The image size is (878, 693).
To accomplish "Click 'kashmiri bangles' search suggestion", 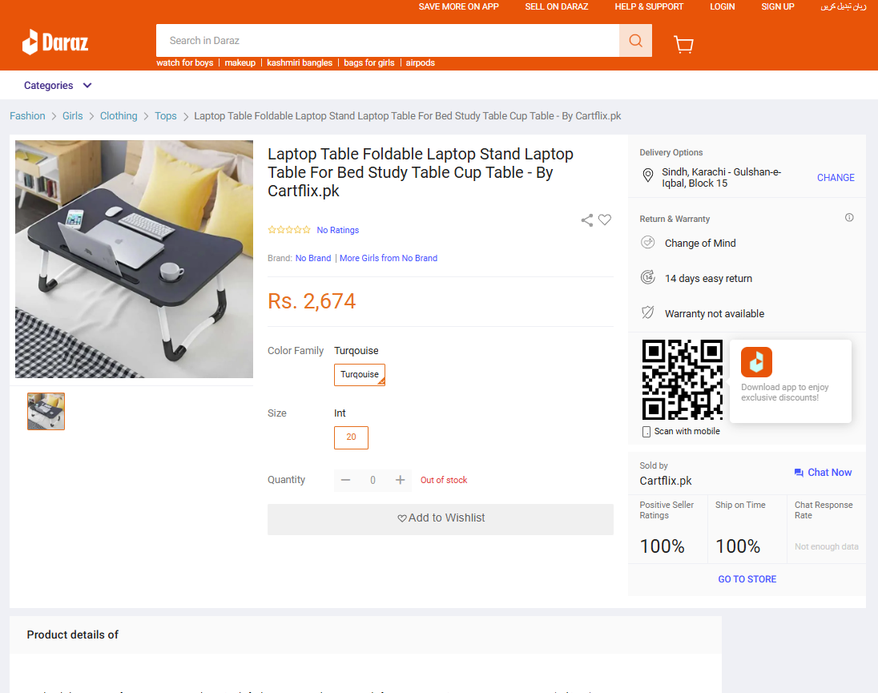I will (x=300, y=62).
